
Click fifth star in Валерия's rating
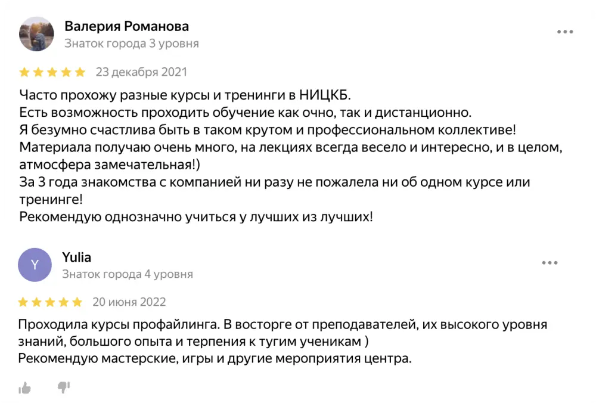[80, 73]
